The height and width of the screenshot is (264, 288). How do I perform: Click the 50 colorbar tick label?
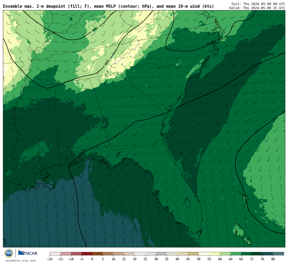(199, 259)
